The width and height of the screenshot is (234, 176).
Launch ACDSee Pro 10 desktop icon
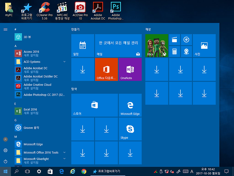pos(80,11)
